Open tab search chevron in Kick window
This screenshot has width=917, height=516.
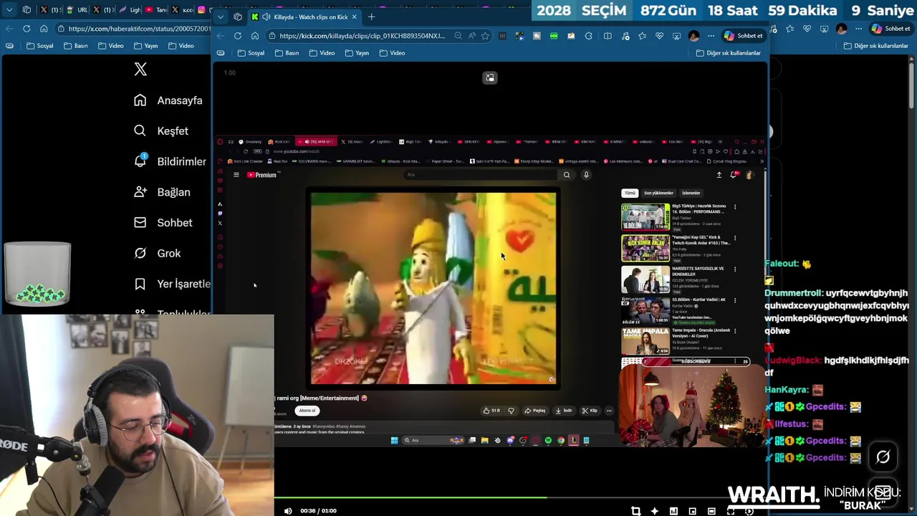221,16
